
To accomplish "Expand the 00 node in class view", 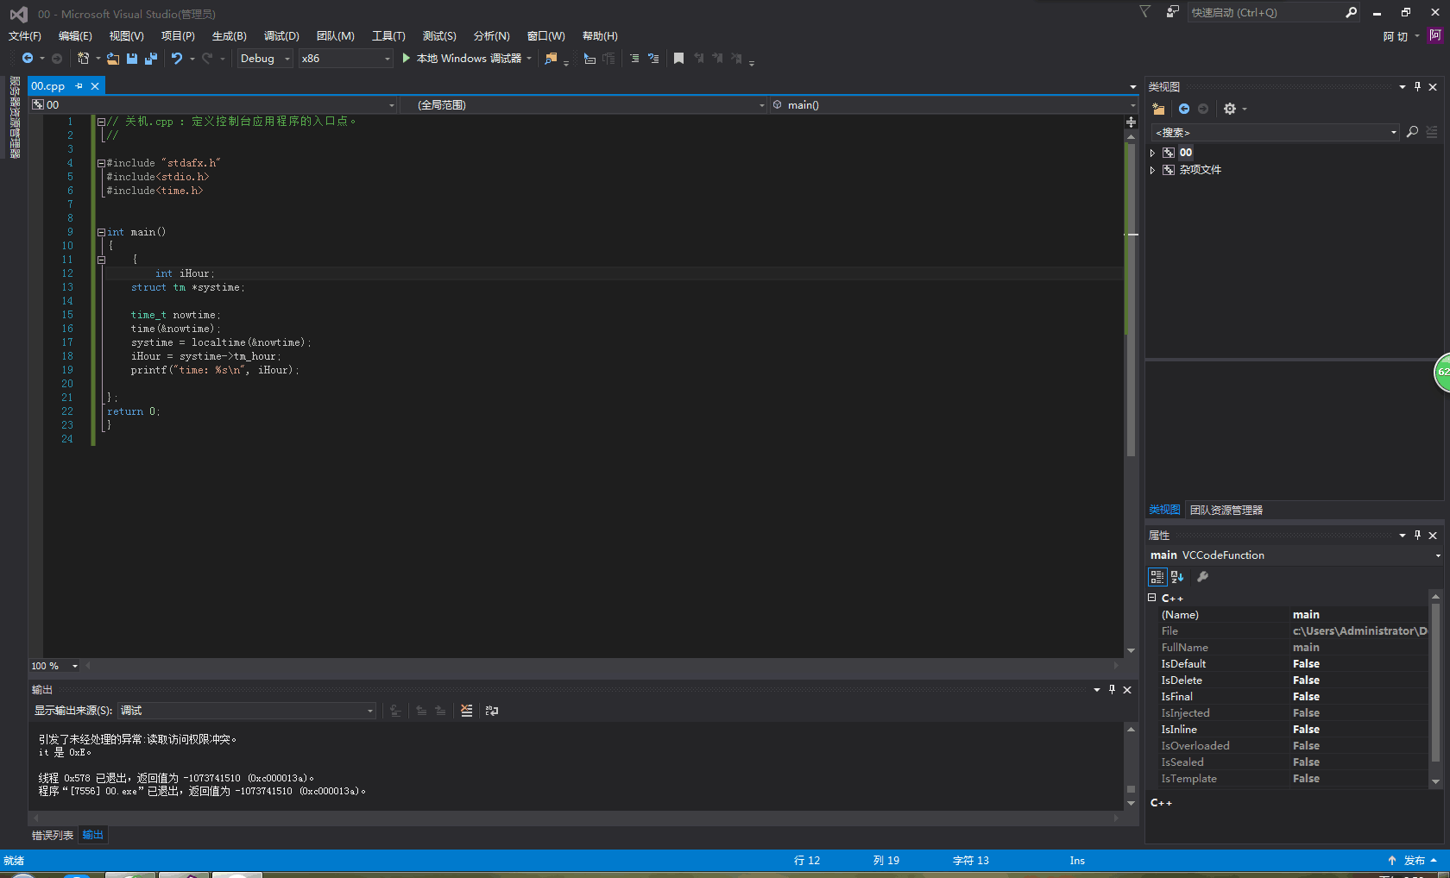I will pos(1152,153).
